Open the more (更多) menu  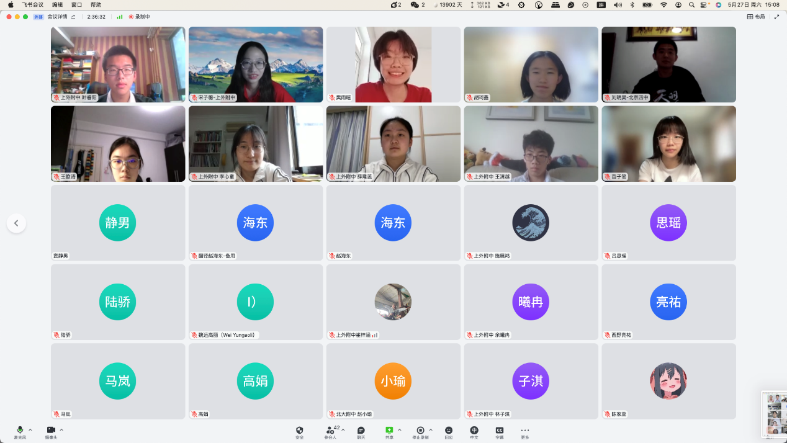point(525,432)
